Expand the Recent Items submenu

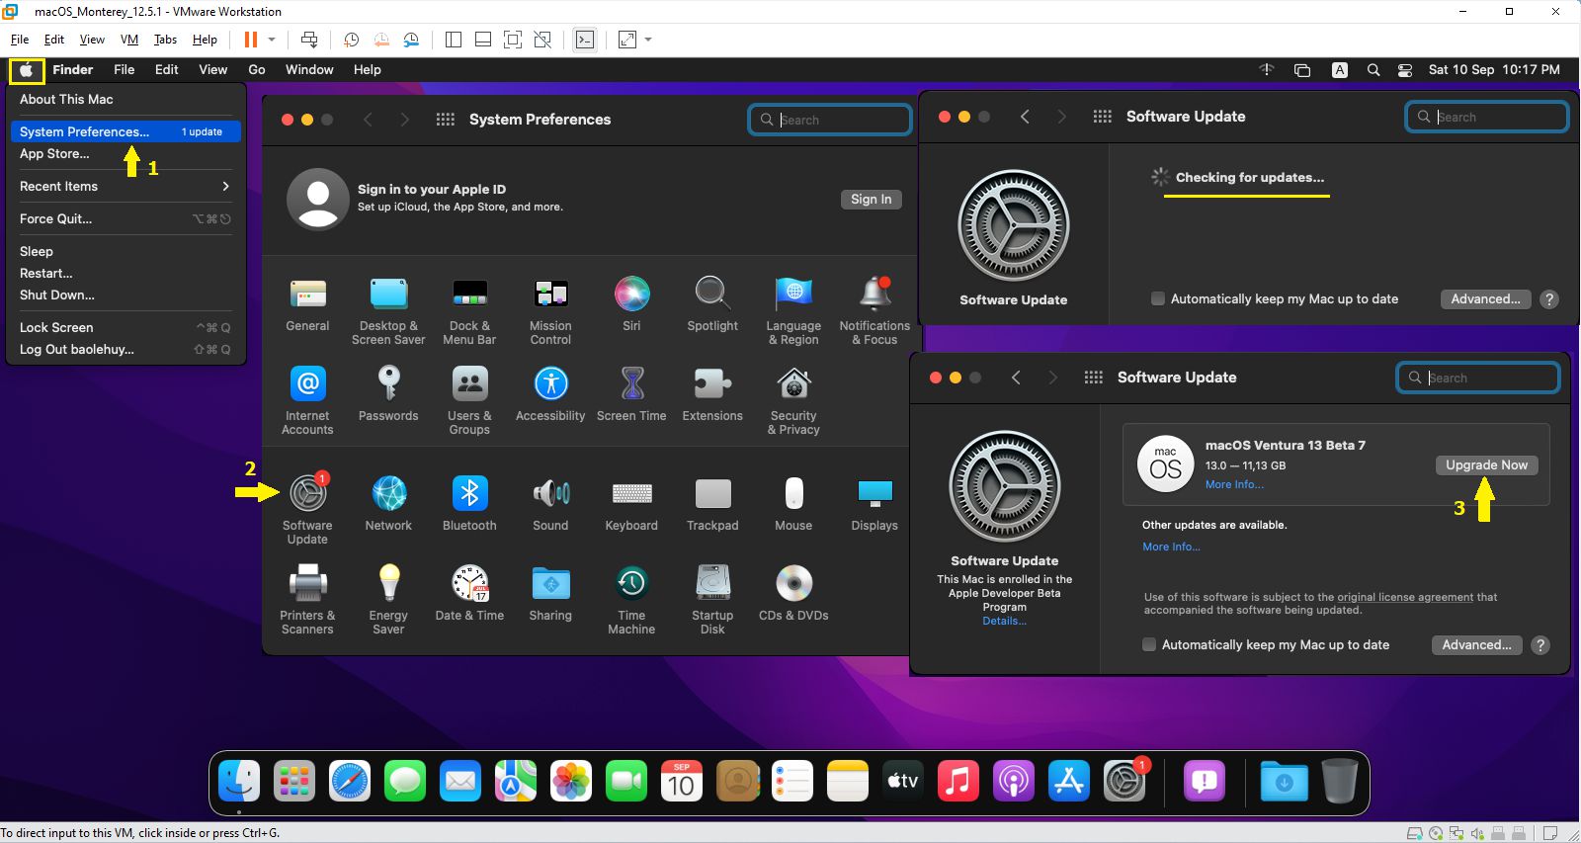[x=125, y=186]
